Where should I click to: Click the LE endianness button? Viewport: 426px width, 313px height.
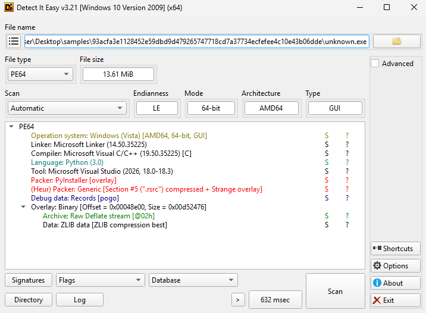[x=156, y=108]
